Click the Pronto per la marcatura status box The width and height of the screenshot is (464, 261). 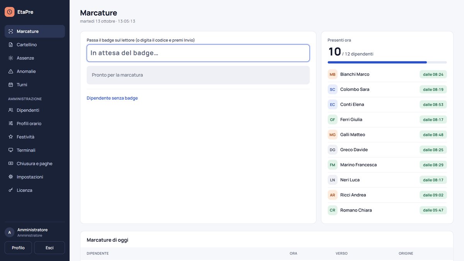198,75
